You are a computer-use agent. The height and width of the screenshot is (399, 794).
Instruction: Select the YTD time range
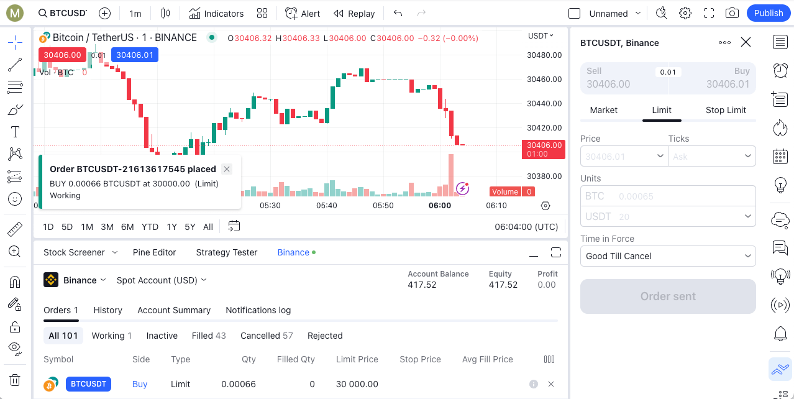pos(150,227)
